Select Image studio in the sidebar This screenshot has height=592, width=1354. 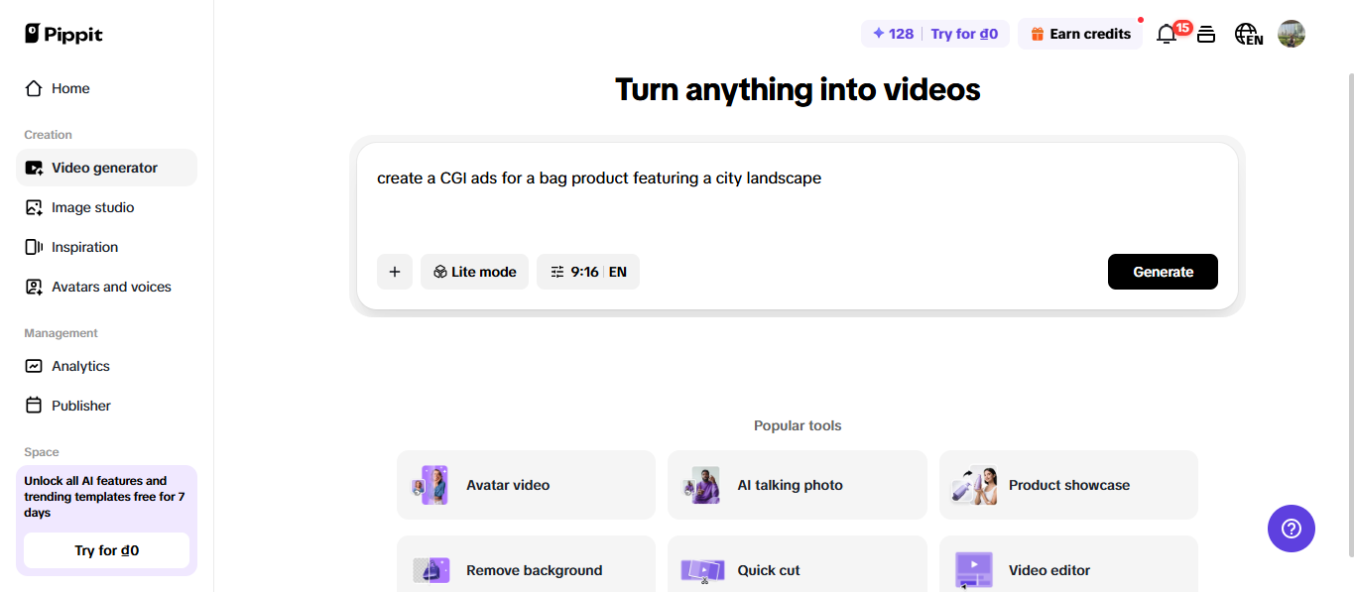(x=93, y=206)
